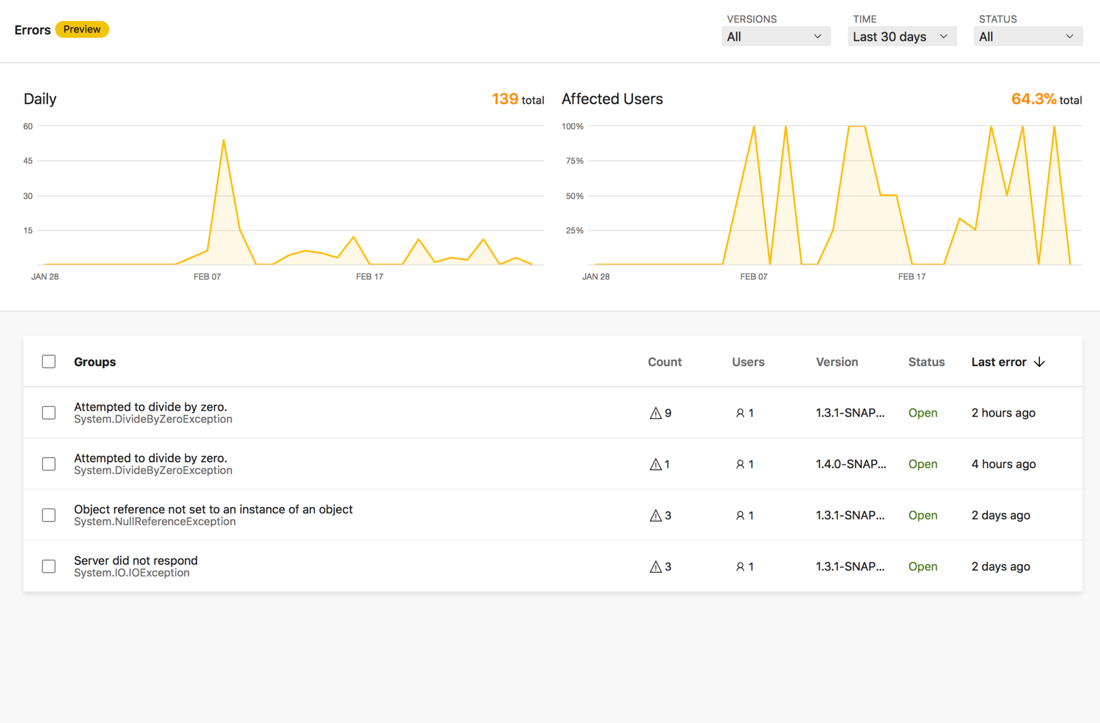The image size is (1100, 723).
Task: Sort the table by Users column
Action: (x=748, y=362)
